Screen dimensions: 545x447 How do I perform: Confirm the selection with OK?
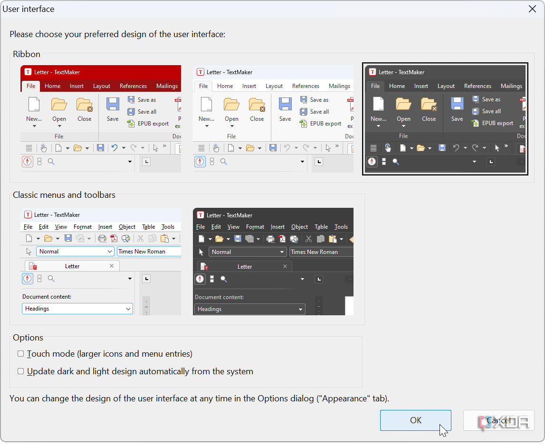pyautogui.click(x=416, y=420)
